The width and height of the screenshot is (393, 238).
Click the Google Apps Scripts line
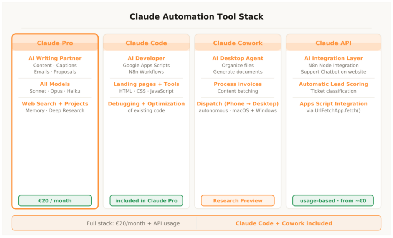click(146, 65)
